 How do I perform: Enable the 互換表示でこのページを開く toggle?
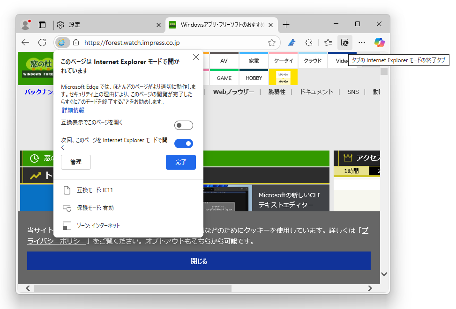(183, 125)
